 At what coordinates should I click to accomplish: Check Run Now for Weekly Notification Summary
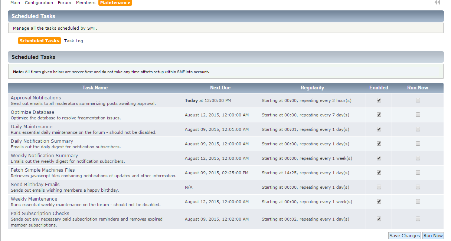pyautogui.click(x=418, y=158)
